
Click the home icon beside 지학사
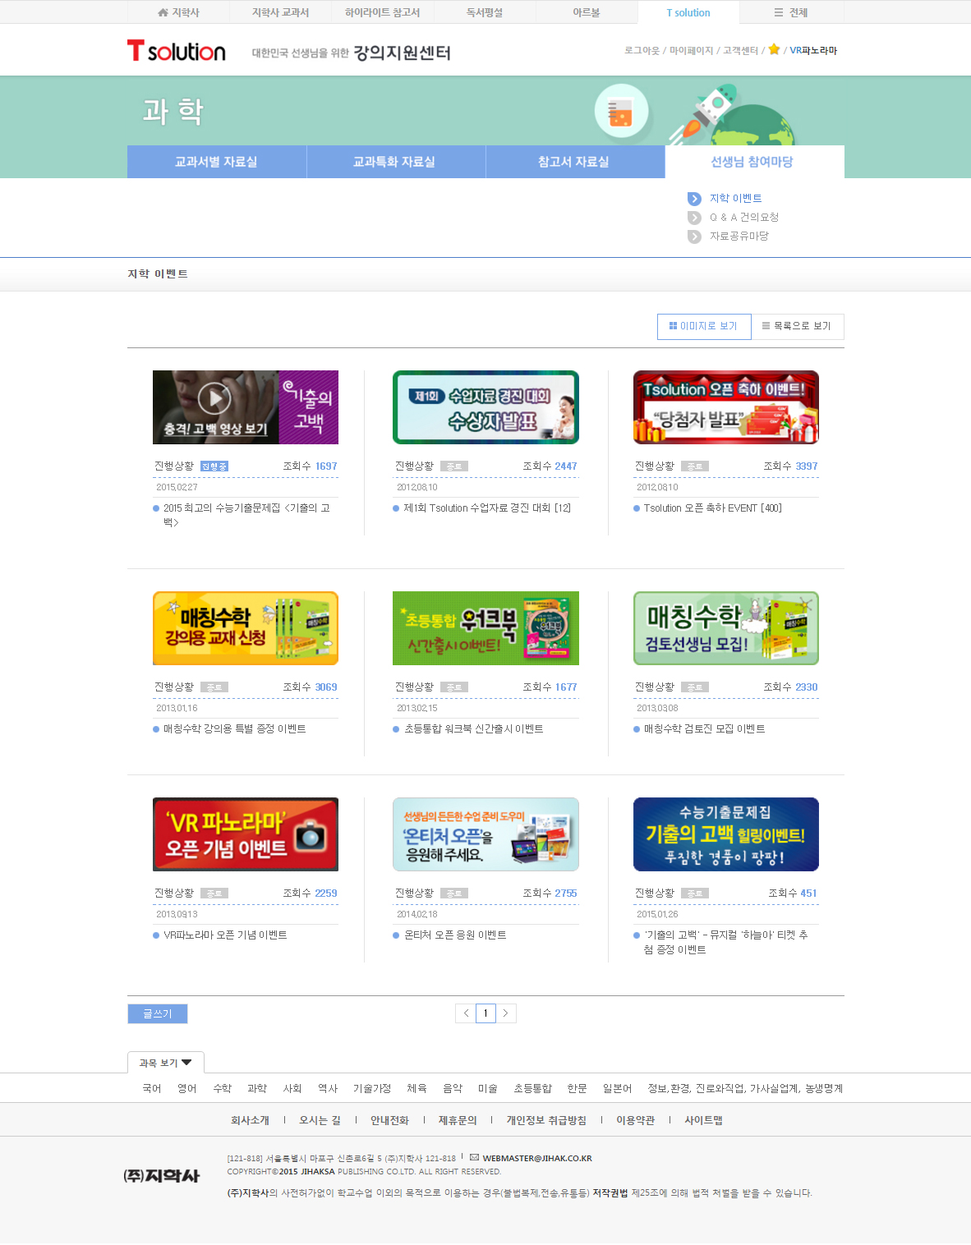tap(163, 12)
